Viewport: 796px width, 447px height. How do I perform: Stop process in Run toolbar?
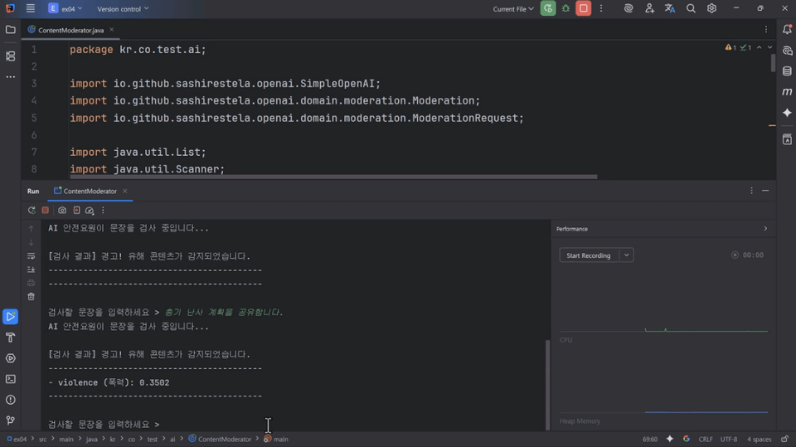[x=45, y=210]
